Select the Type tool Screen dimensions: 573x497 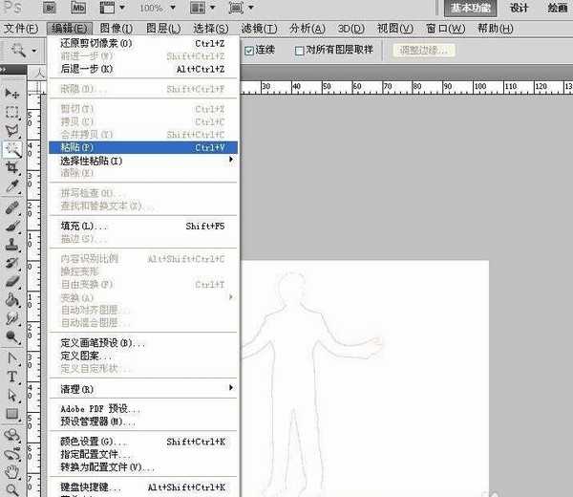11,377
